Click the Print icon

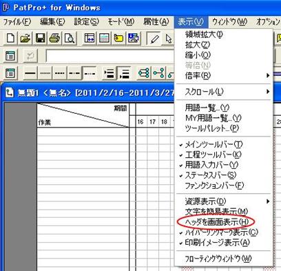coord(54,38)
